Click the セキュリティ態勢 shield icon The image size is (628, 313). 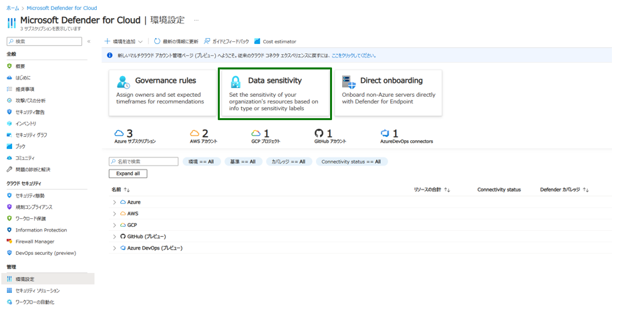9,196
